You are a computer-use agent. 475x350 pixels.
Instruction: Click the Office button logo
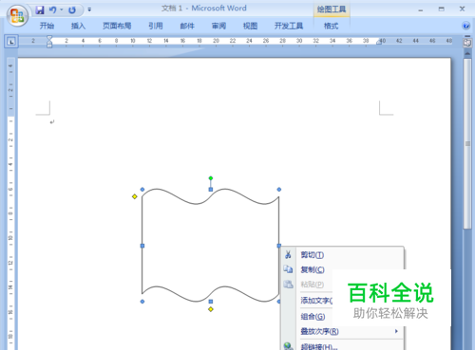point(17,15)
